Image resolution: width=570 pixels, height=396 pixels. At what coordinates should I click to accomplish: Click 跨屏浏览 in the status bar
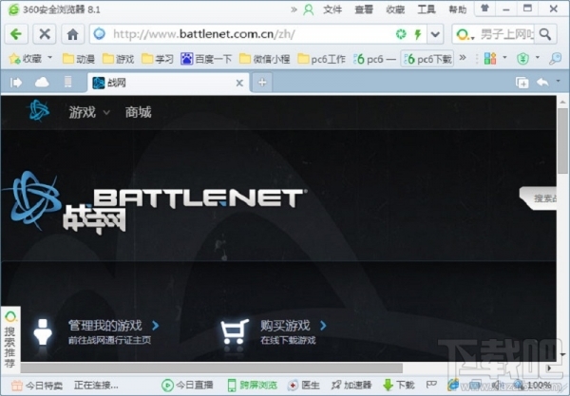[x=253, y=386]
